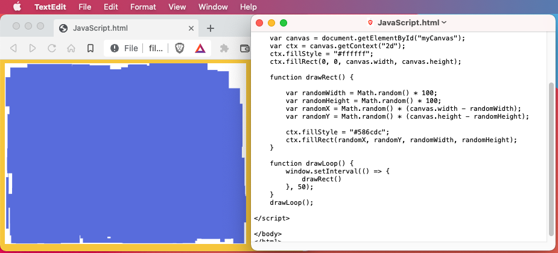Go back in the browser
Viewport: 558px width, 253px height.
[13, 48]
